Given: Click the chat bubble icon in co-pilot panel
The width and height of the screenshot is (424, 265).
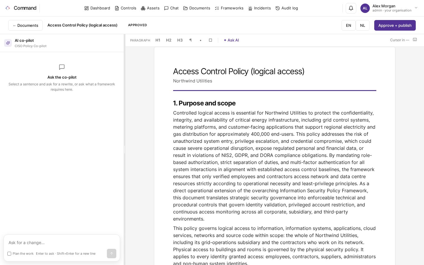Looking at the screenshot, I should tap(62, 67).
